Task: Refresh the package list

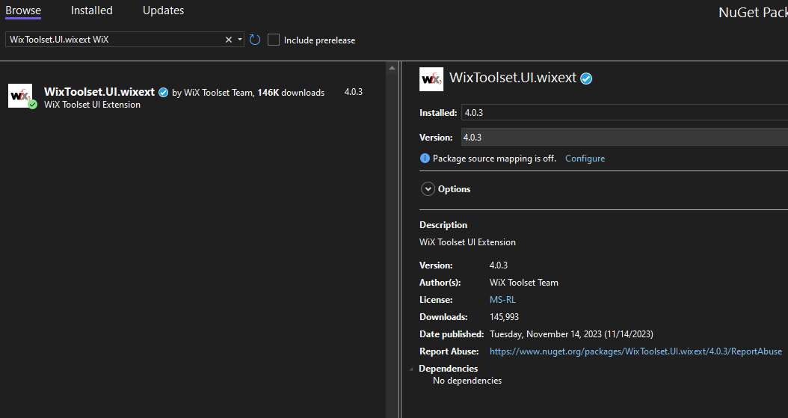Action: tap(255, 40)
